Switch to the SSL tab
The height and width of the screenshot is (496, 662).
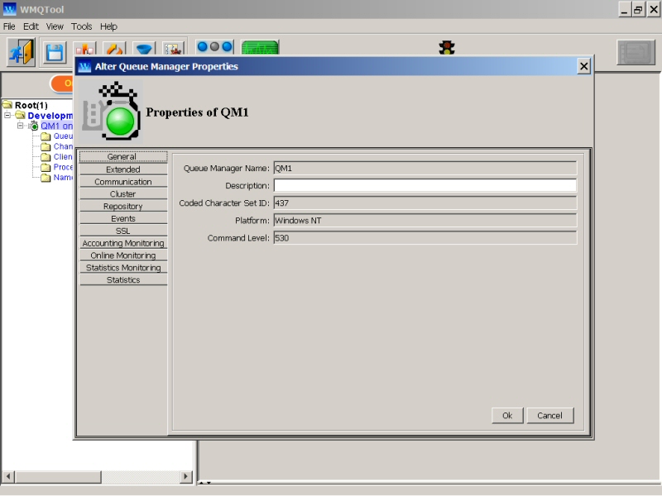point(122,231)
